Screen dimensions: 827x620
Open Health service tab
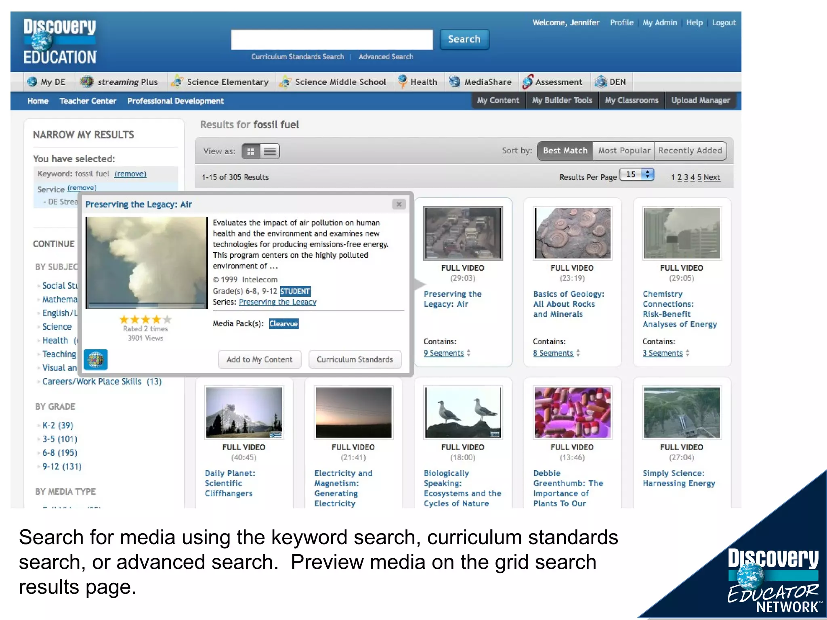click(x=417, y=82)
